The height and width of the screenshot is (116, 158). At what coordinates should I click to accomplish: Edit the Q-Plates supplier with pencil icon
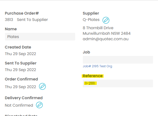106,20
